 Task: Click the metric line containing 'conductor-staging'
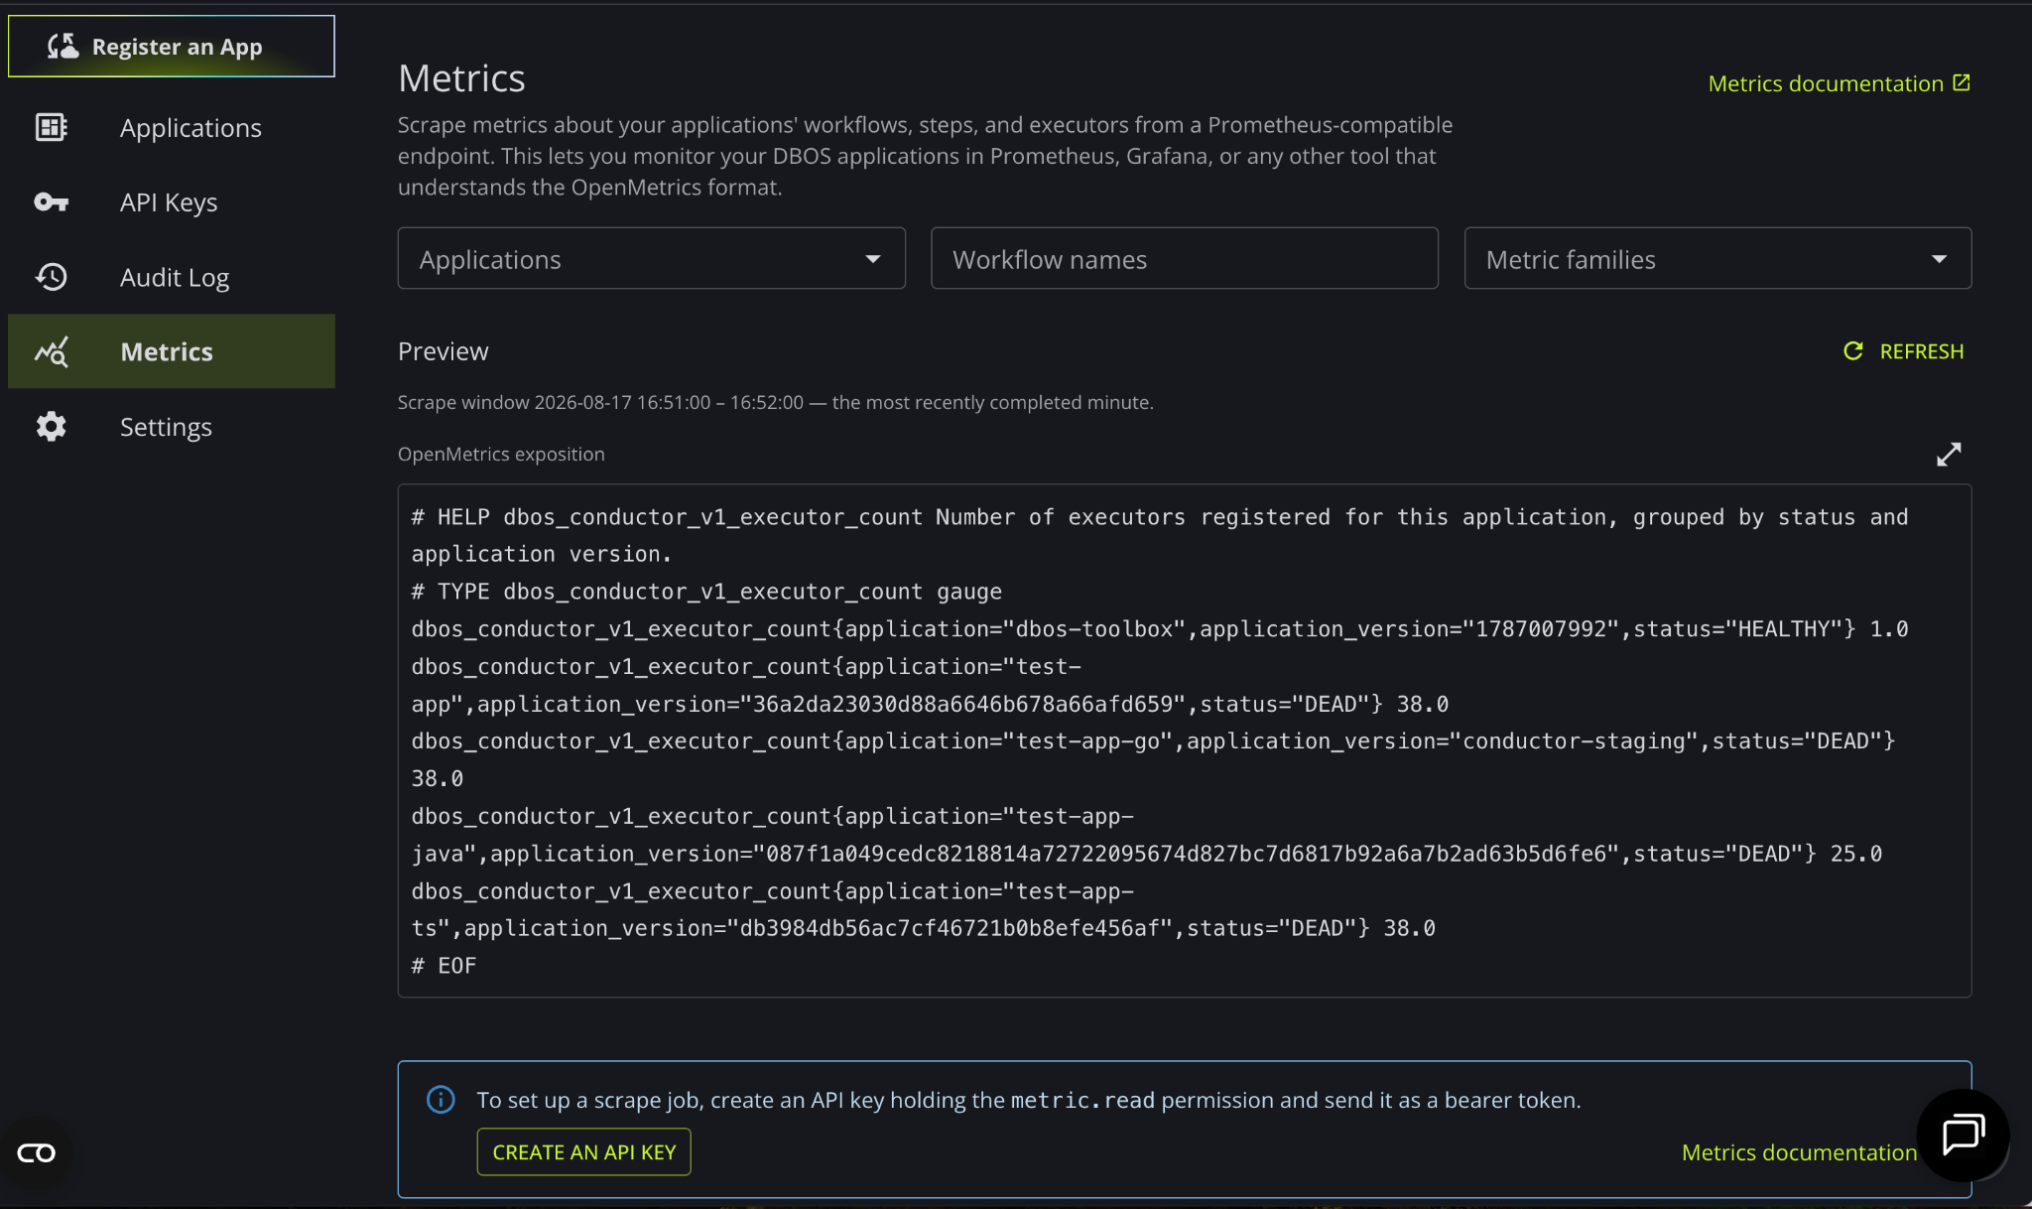[x=1154, y=759]
